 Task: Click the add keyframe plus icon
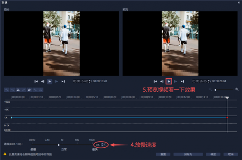pyautogui.click(x=7, y=90)
